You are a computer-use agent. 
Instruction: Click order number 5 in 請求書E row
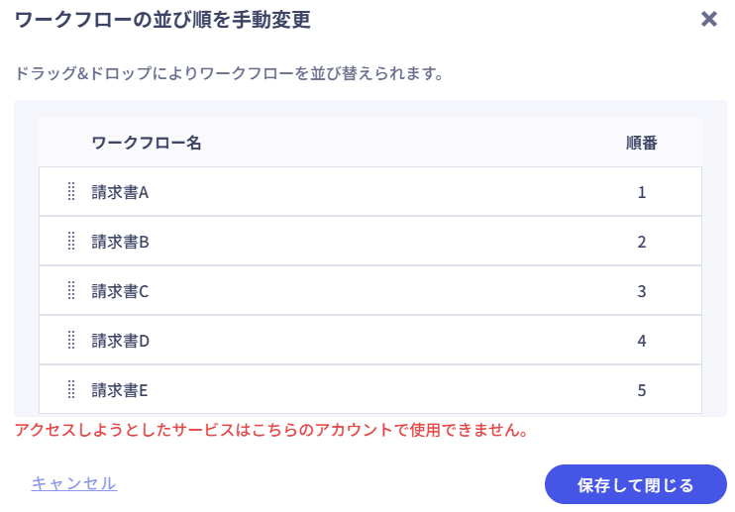[x=642, y=390]
